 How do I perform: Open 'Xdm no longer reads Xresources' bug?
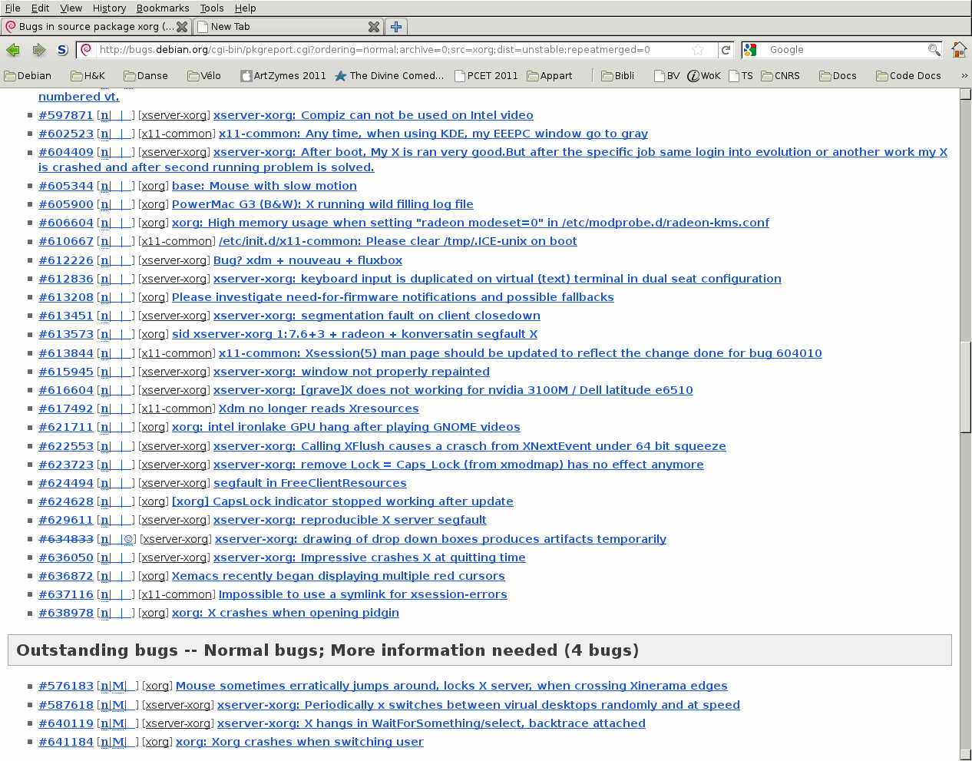pos(319,409)
